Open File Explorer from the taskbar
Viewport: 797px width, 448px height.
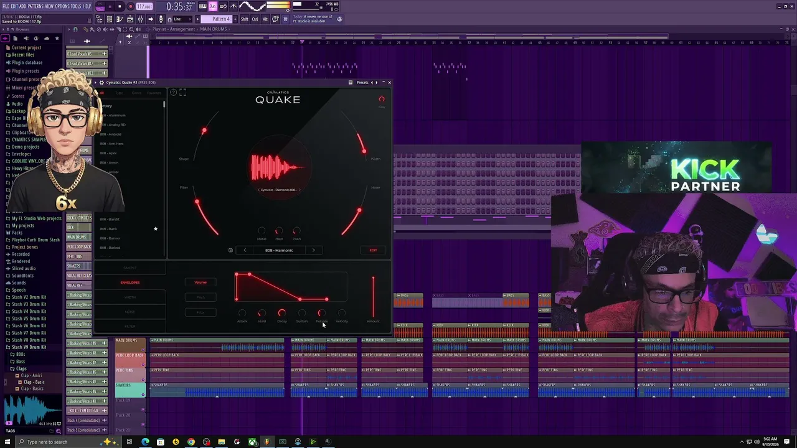(x=222, y=442)
